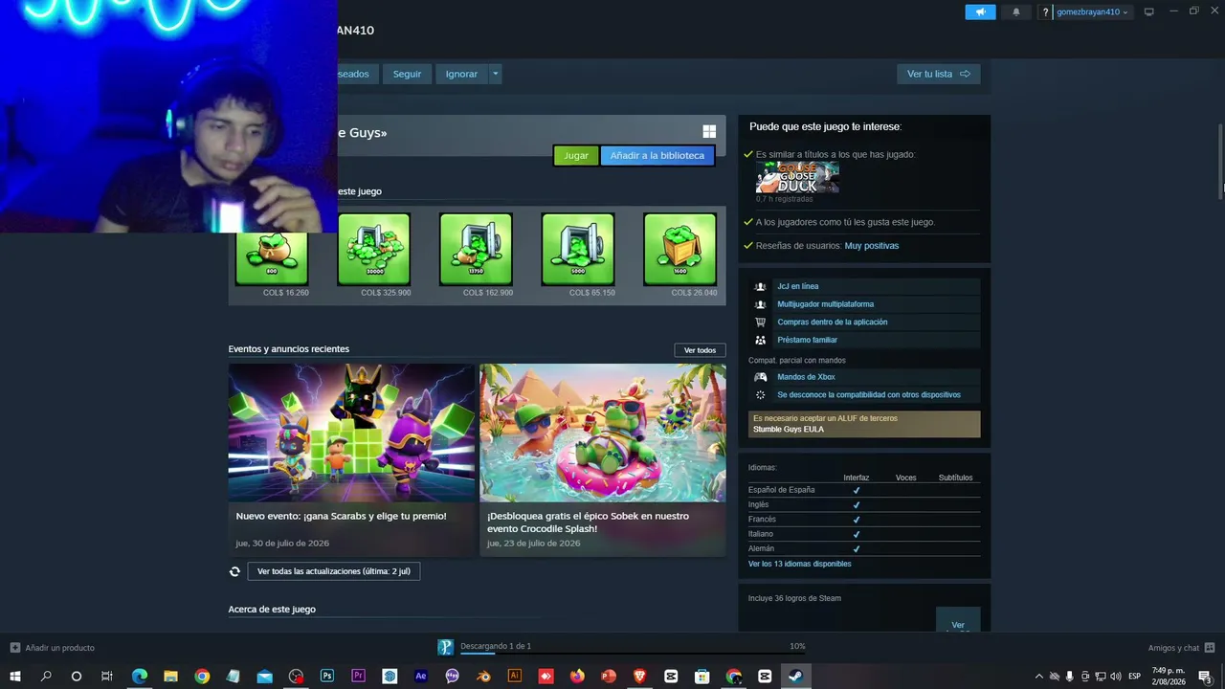Image resolution: width=1225 pixels, height=689 pixels.
Task: Open Firefox from the taskbar
Action: (577, 676)
